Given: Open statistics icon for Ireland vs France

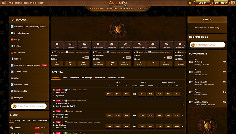Looking at the screenshot, I should tap(83, 58).
